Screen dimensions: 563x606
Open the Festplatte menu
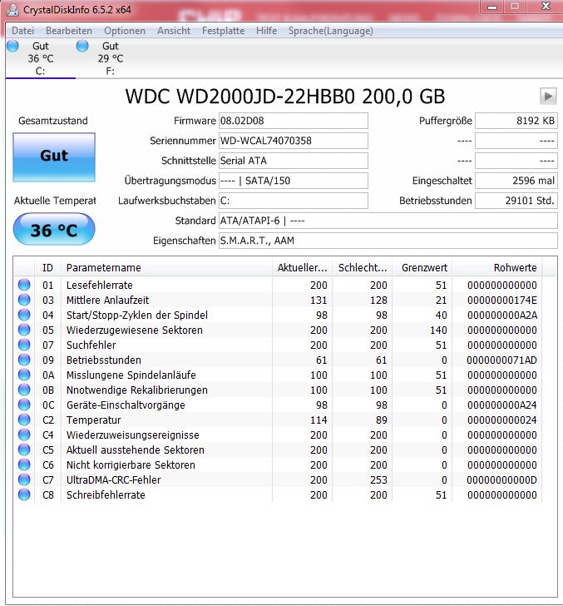[223, 31]
